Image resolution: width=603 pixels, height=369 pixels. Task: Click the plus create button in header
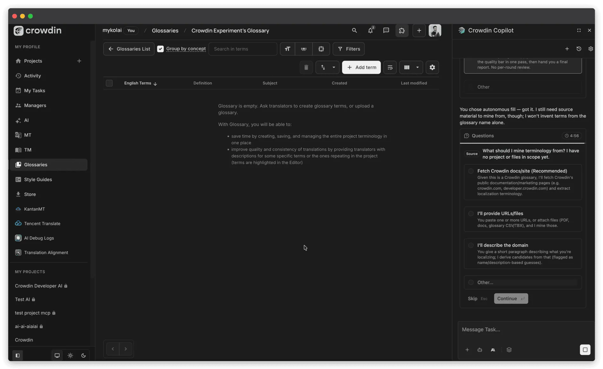419,30
